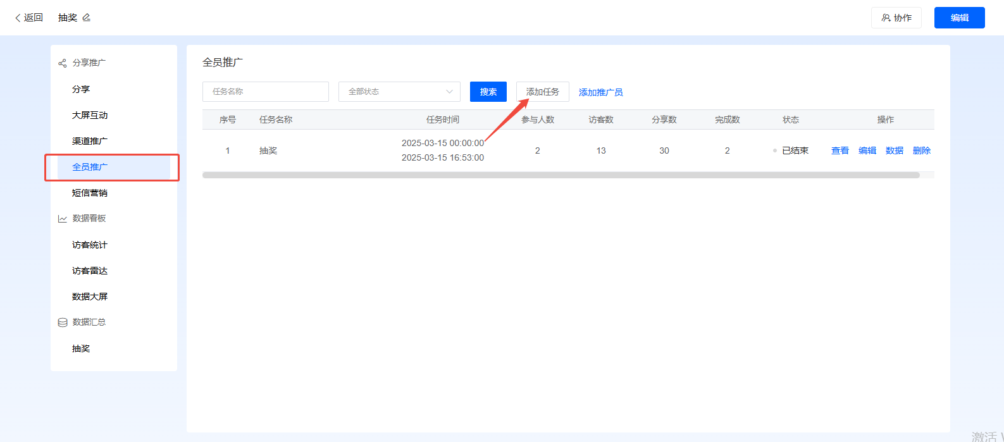Click the 添加任务 button
Image resolution: width=1004 pixels, height=442 pixels.
point(543,92)
